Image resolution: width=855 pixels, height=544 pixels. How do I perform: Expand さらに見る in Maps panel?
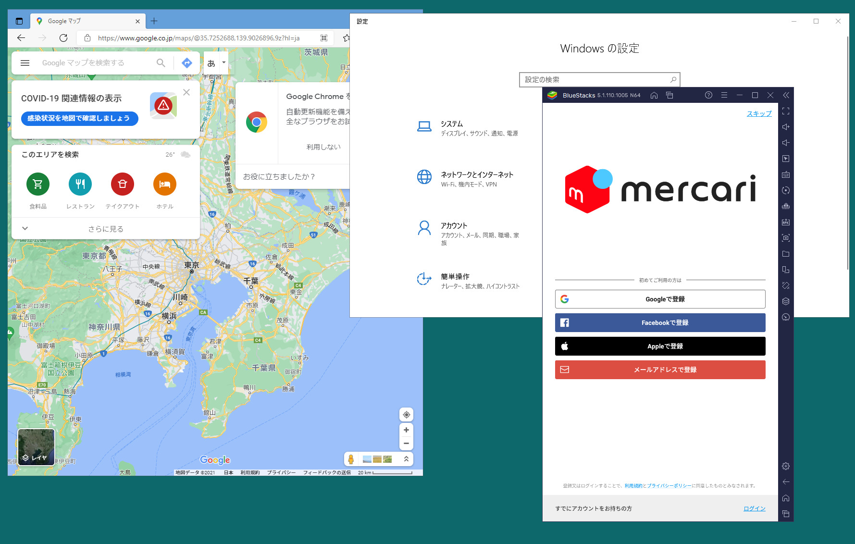pos(106,229)
